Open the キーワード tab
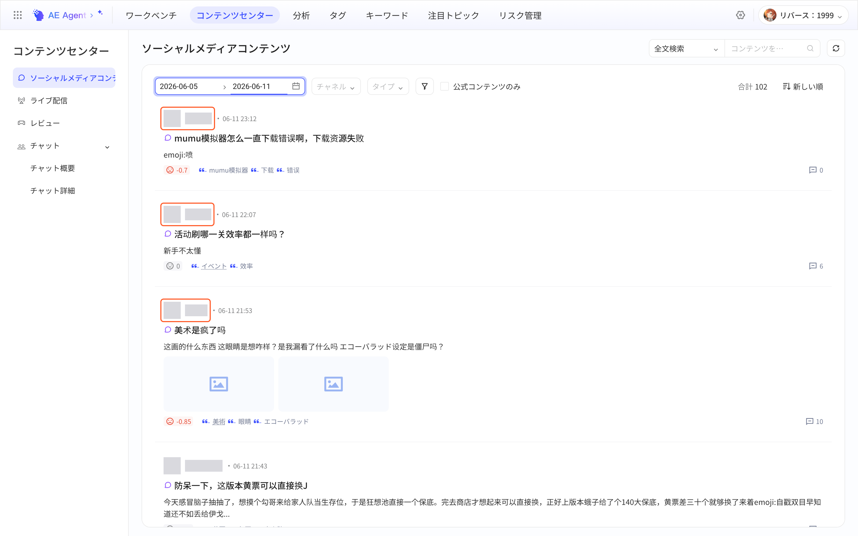This screenshot has height=536, width=858. (387, 15)
